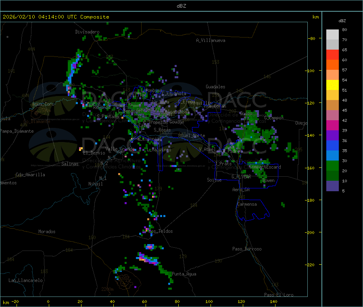Click the G_Campos label
The width and height of the screenshot is (363, 307).
tap(274, 118)
